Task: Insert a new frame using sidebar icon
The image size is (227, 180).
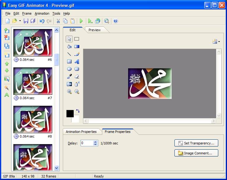Action: click(x=7, y=31)
